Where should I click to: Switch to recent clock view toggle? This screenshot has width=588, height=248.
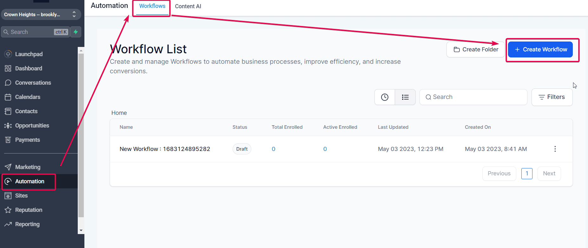coord(385,97)
